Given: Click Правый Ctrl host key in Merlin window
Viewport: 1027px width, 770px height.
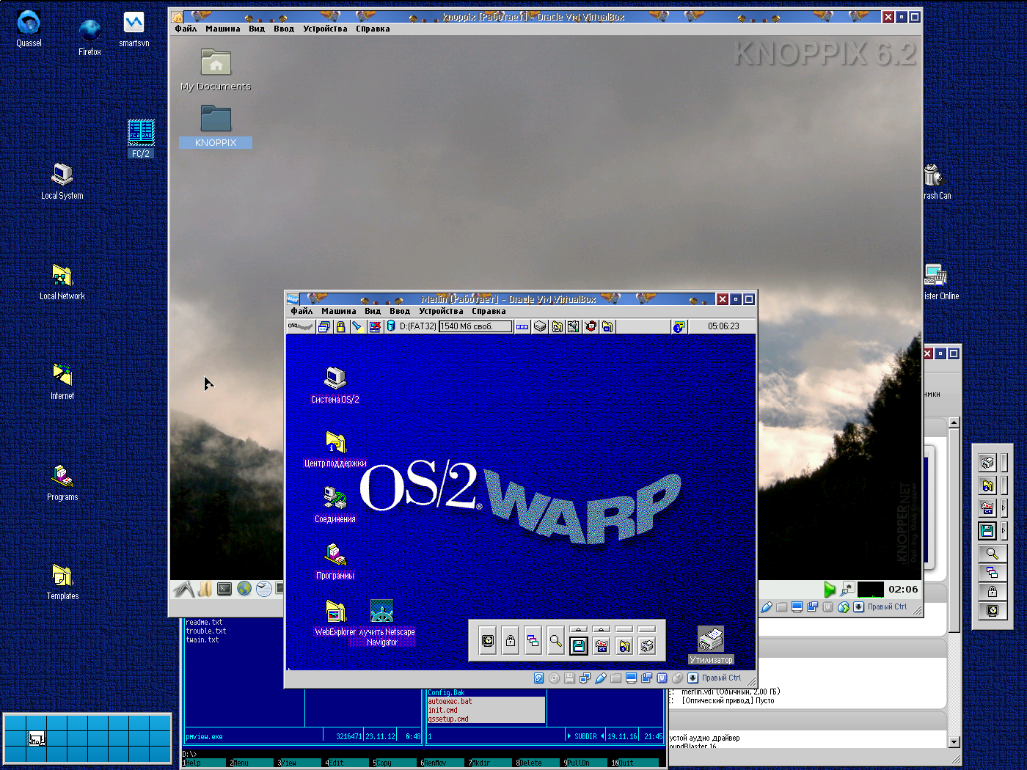Looking at the screenshot, I should pyautogui.click(x=721, y=678).
